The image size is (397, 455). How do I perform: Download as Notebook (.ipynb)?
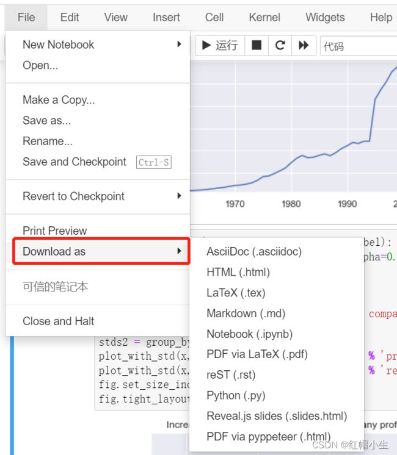coord(277,334)
